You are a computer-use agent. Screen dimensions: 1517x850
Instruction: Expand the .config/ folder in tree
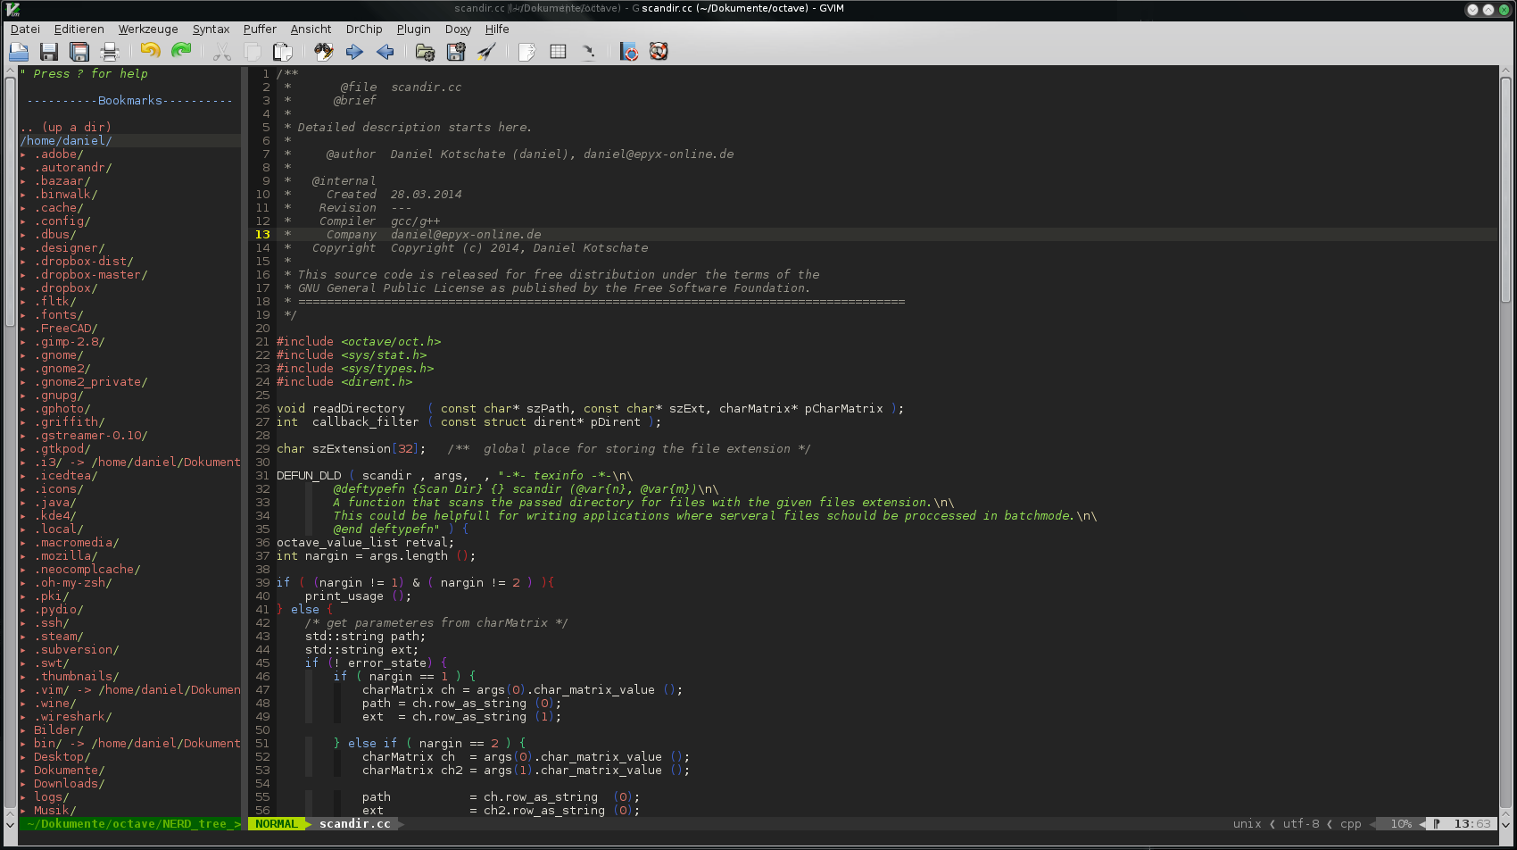pos(24,221)
